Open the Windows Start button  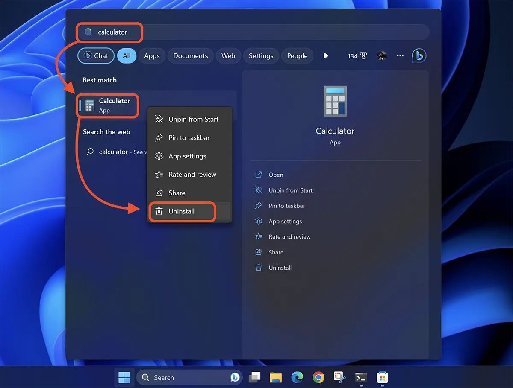124,377
